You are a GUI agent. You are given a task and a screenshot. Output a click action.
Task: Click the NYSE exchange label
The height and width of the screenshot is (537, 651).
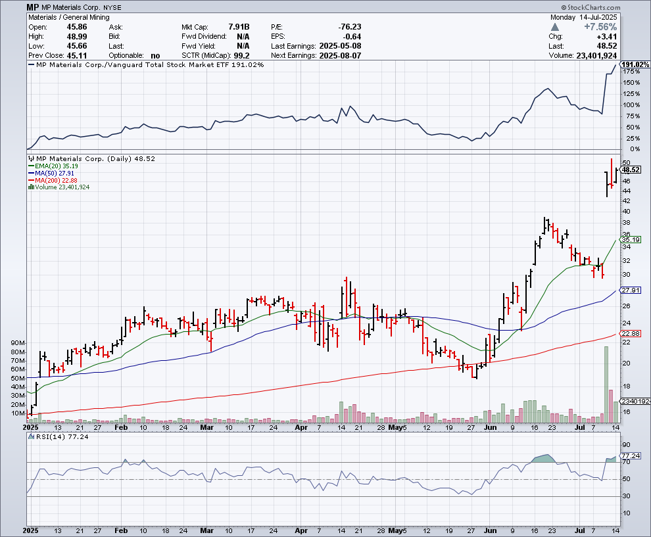point(112,7)
